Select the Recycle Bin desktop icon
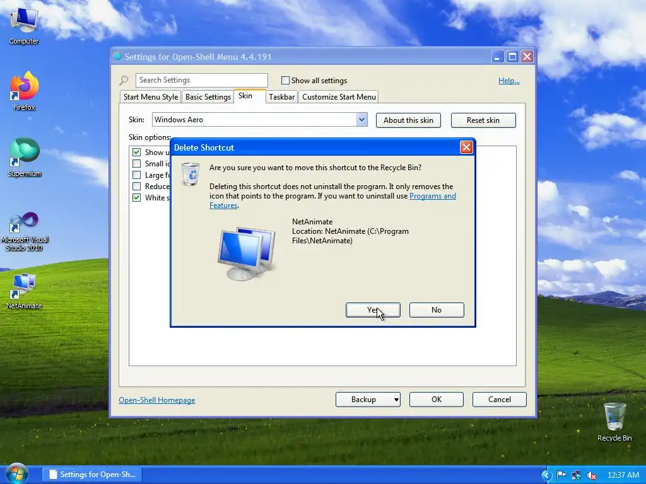The height and width of the screenshot is (484, 646). click(x=614, y=422)
